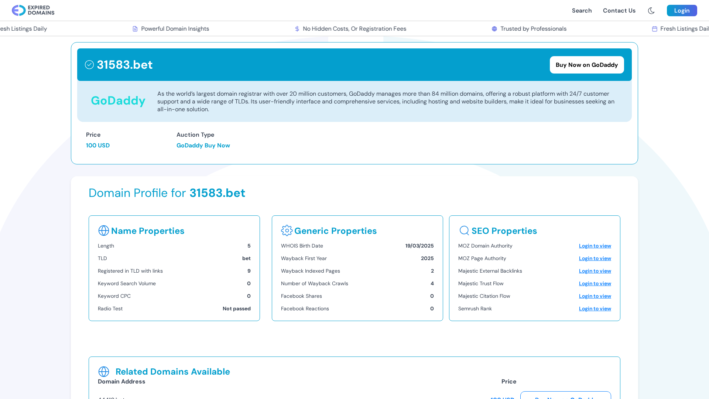
Task: Click the Keyword CPC label
Action: [114, 296]
